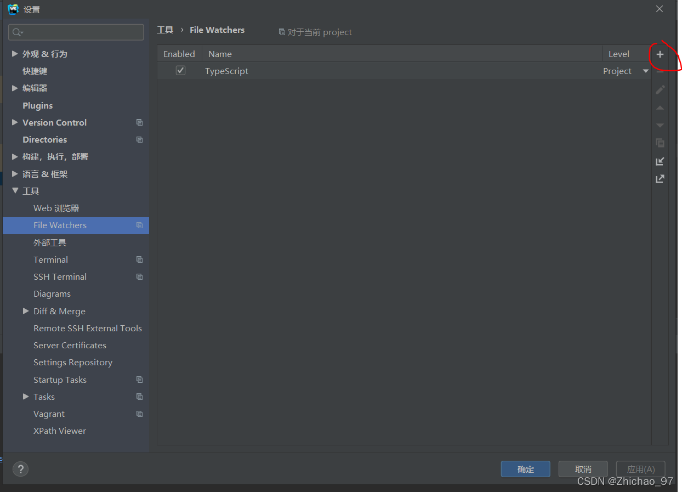The height and width of the screenshot is (492, 682).
Task: Duplicate the TypeScript watcher via copy icon
Action: click(660, 143)
